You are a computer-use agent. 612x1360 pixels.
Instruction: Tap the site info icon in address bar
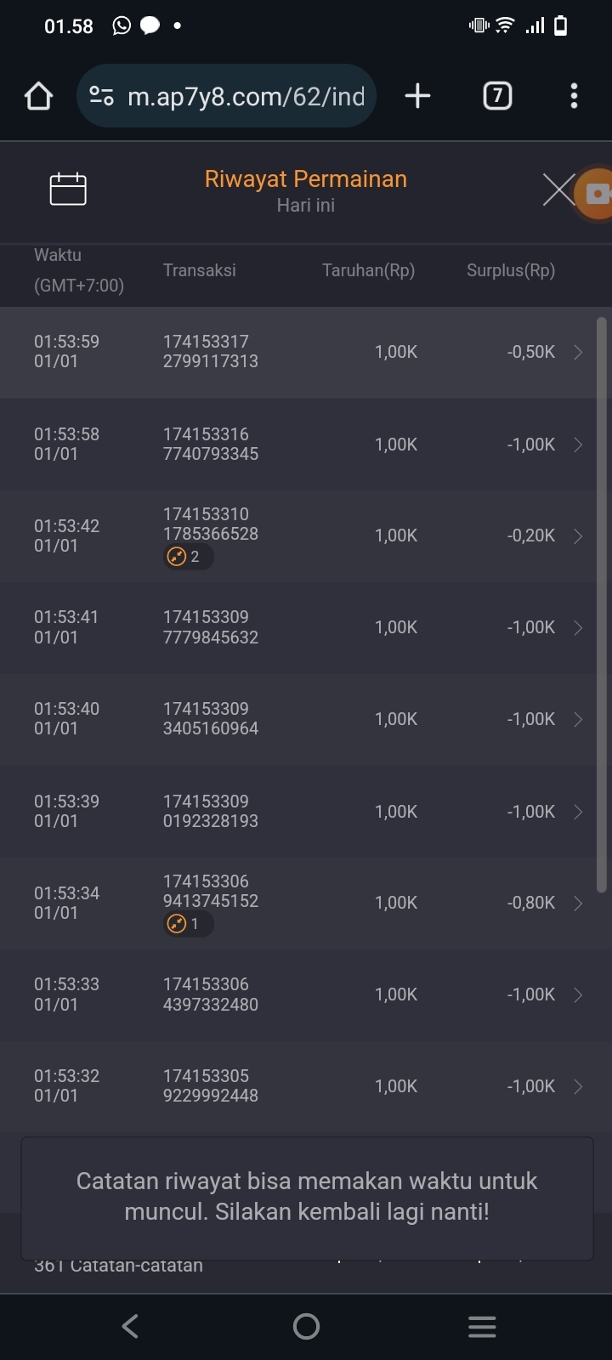click(x=102, y=96)
